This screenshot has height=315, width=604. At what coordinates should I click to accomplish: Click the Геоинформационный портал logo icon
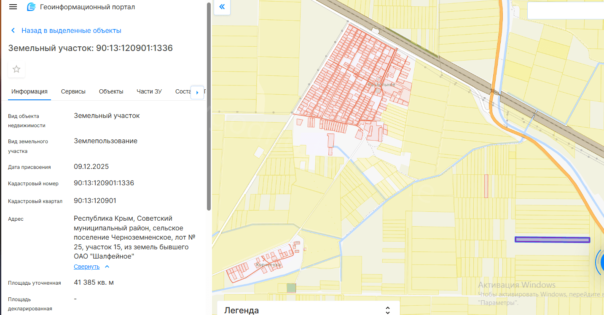click(31, 7)
